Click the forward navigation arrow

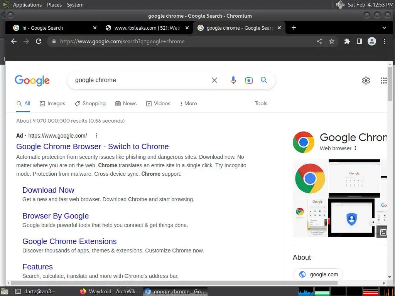pyautogui.click(x=26, y=41)
